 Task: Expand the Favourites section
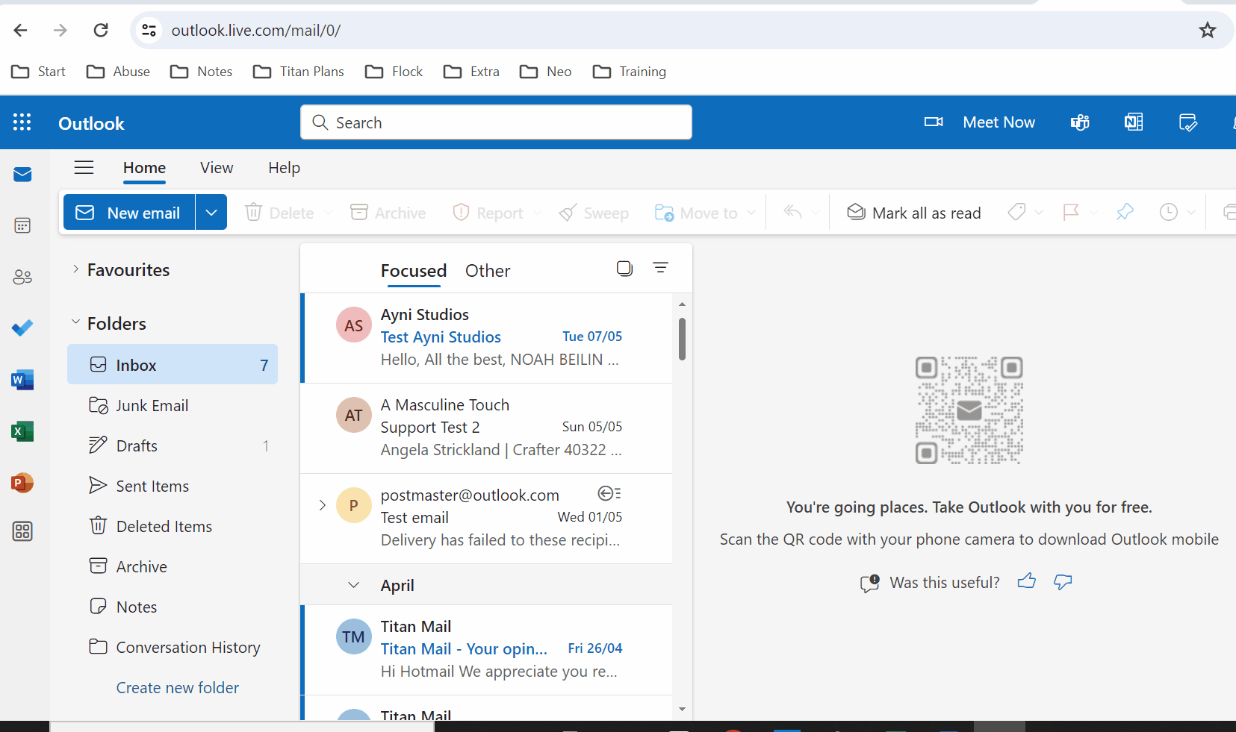[75, 269]
